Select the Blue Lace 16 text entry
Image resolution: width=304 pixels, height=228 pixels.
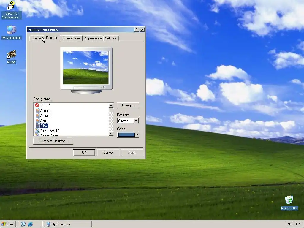pyautogui.click(x=50, y=131)
